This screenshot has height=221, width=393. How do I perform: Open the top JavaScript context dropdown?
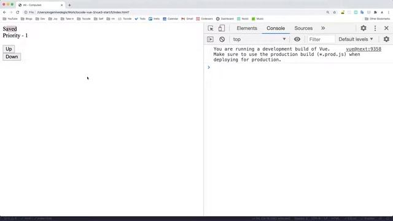click(x=259, y=39)
